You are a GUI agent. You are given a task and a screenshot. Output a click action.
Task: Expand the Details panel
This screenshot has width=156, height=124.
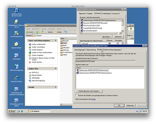coord(56,87)
